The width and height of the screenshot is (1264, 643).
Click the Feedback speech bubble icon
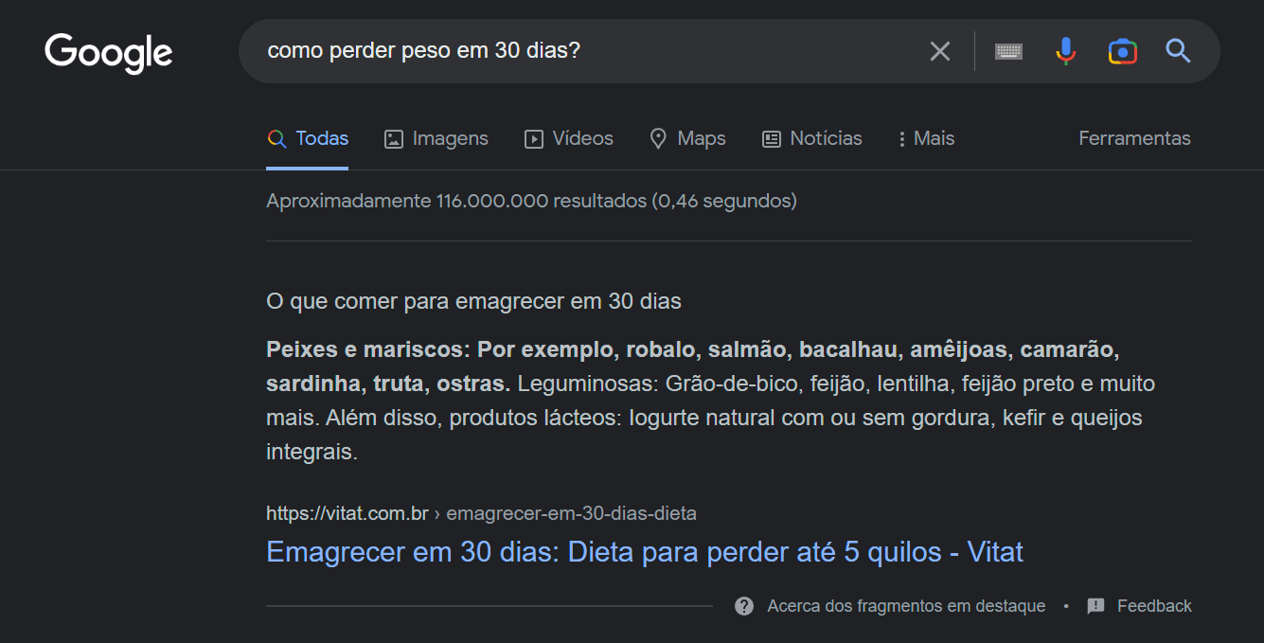[x=1095, y=606]
